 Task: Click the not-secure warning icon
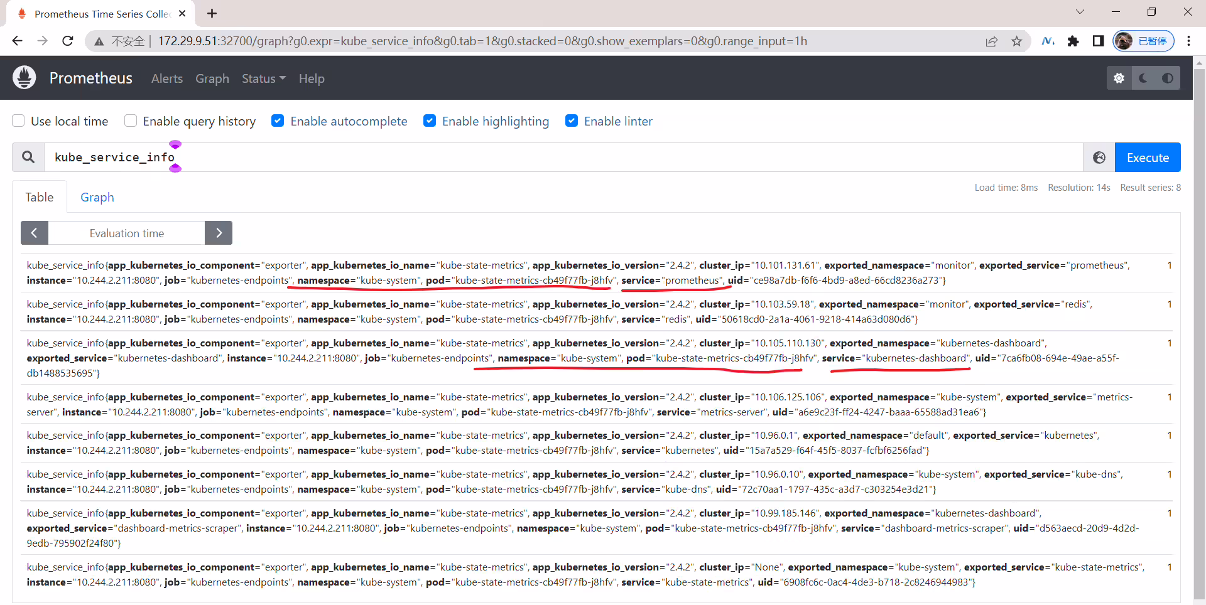tap(99, 41)
